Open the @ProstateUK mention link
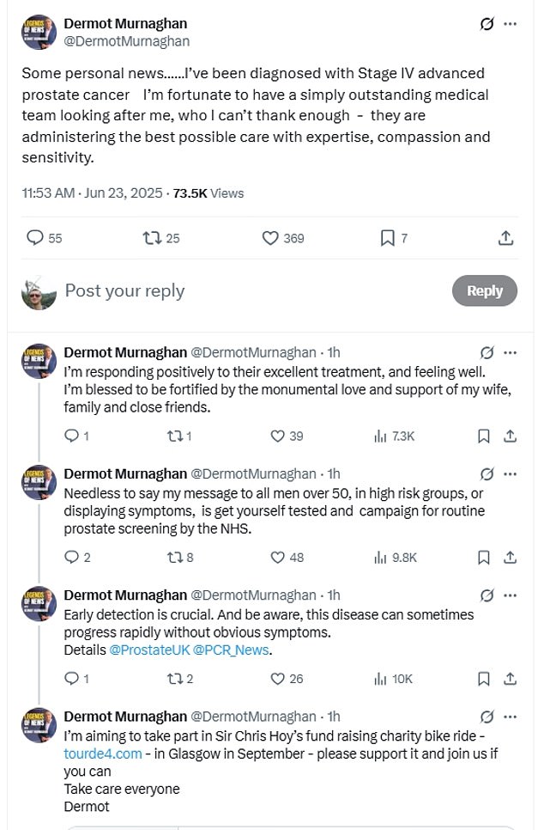The width and height of the screenshot is (544, 830). point(150,650)
